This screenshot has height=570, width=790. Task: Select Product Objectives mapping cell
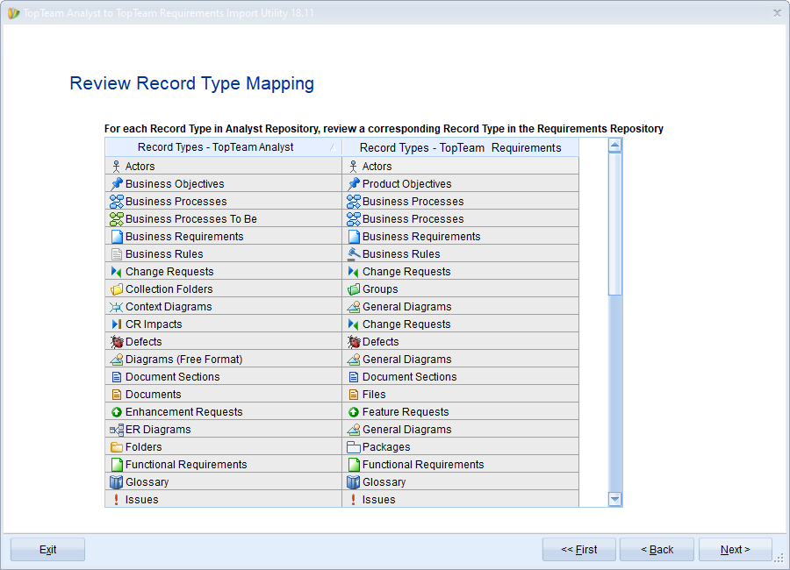[461, 184]
